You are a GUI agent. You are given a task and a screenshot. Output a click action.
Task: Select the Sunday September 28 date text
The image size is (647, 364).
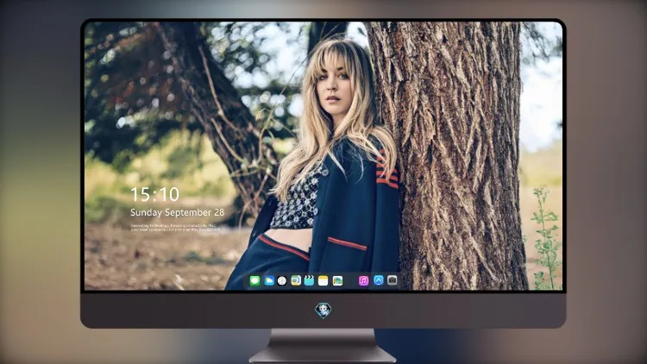click(x=178, y=212)
